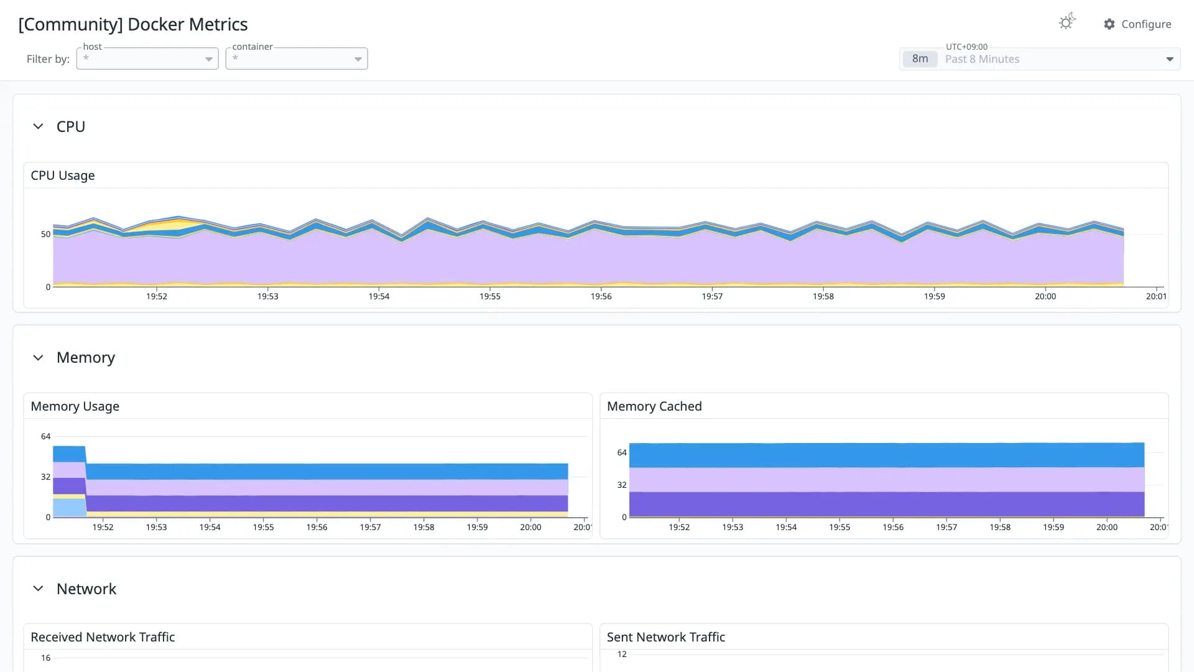Open the Past 8 Minutes time range dropdown
This screenshot has height=672, width=1194.
click(1040, 59)
